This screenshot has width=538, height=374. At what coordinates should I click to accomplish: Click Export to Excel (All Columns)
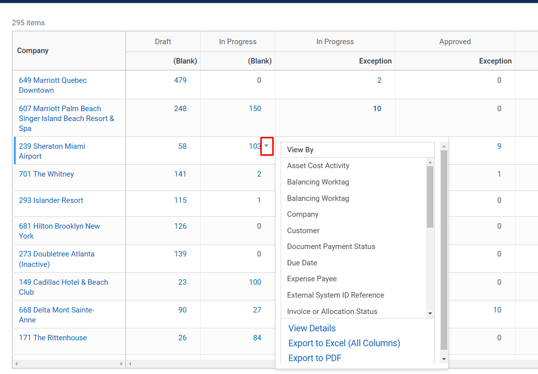point(344,343)
